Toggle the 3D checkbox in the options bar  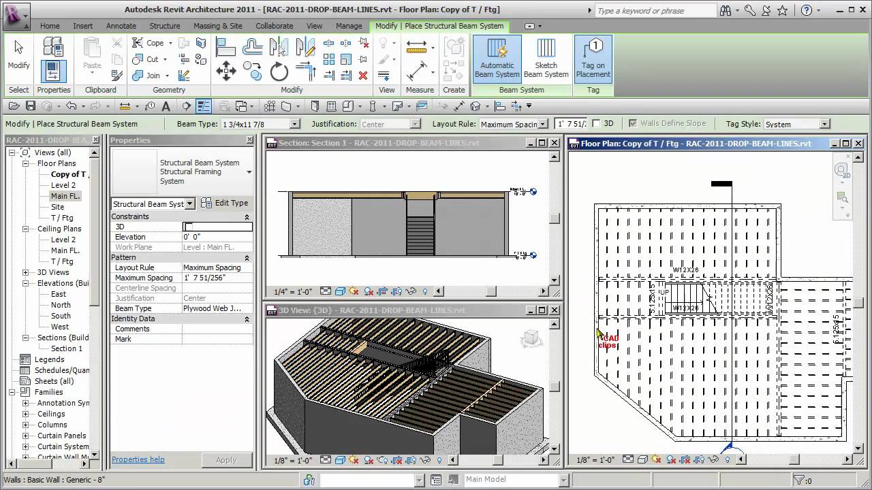(x=597, y=124)
